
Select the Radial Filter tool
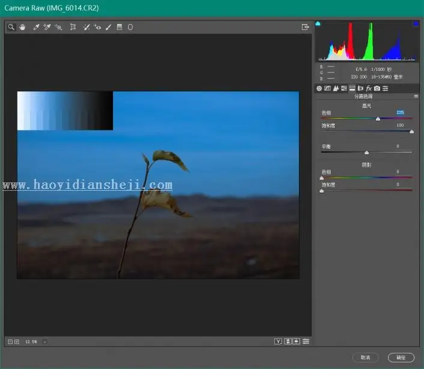click(x=131, y=27)
